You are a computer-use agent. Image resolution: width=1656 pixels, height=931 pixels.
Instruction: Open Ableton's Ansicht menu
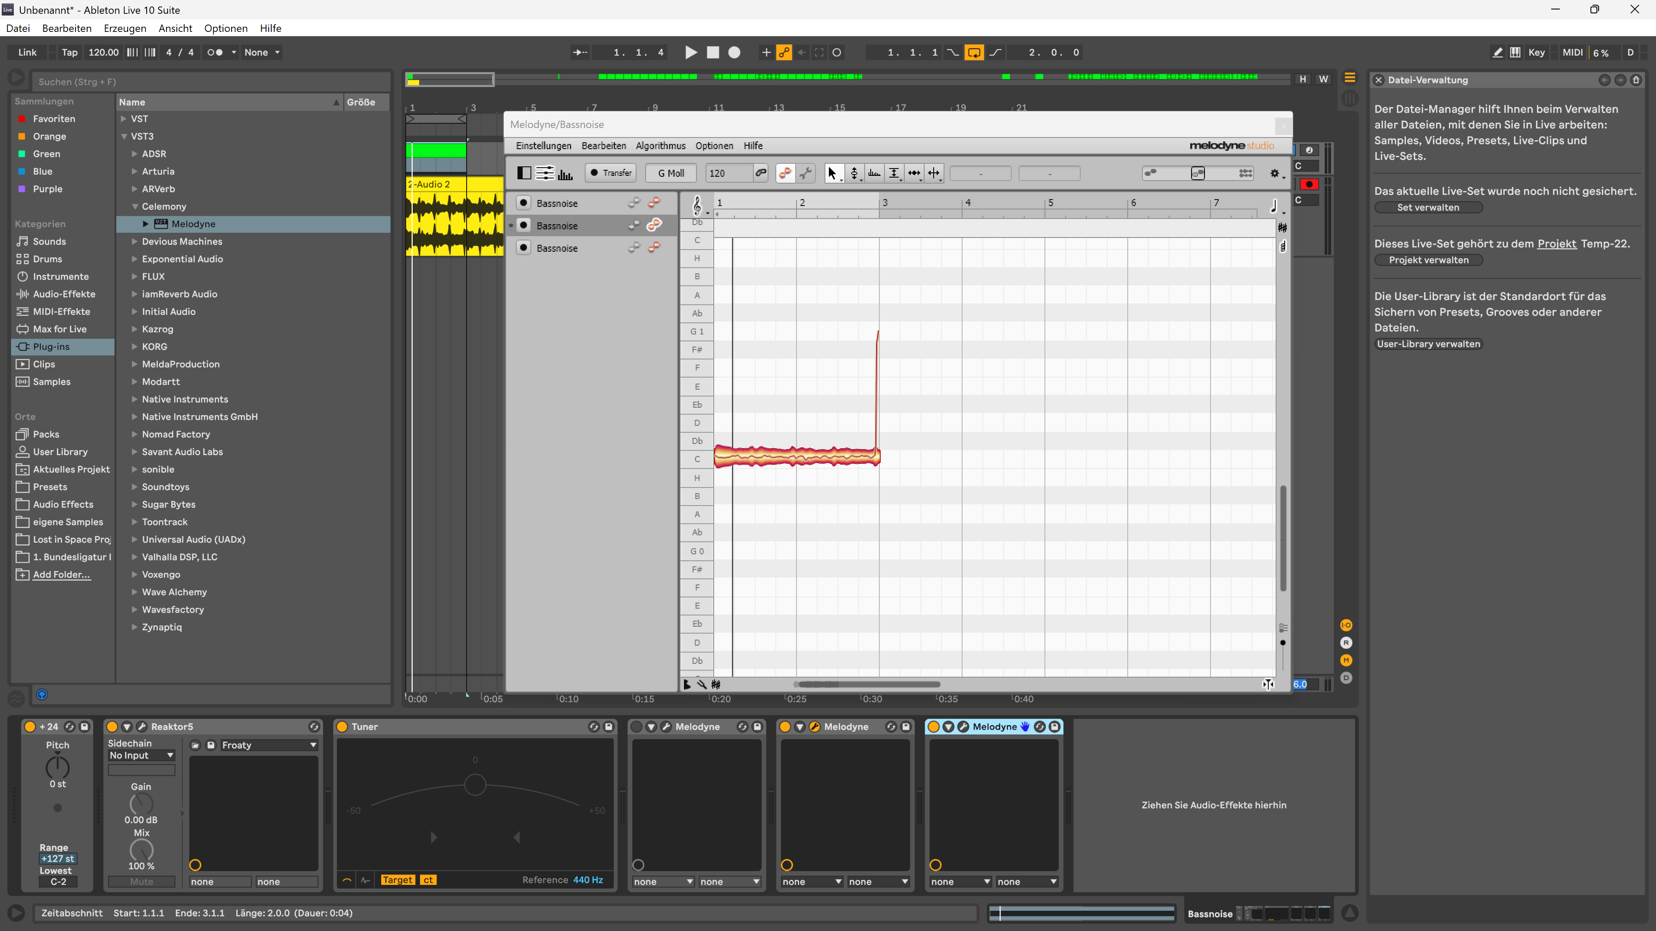tap(175, 28)
